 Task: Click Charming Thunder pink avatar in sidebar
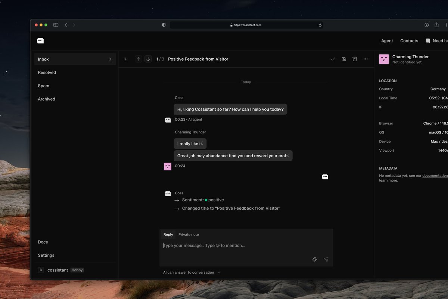tap(384, 59)
